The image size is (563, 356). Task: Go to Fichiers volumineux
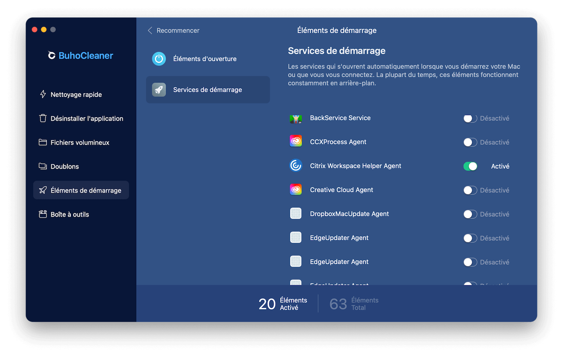81,142
